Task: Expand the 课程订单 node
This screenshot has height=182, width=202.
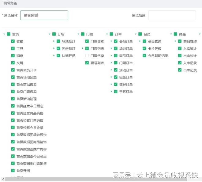Action: (x=111, y=84)
